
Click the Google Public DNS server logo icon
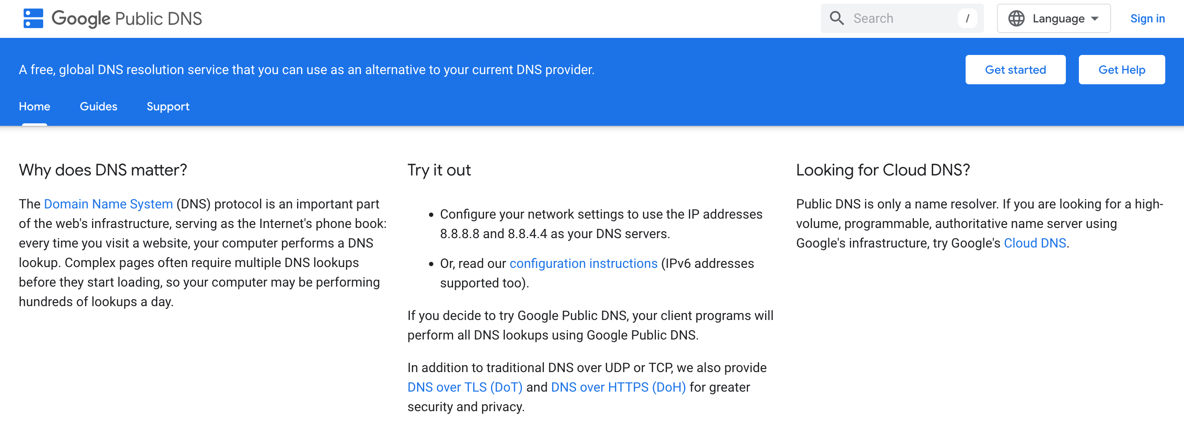click(x=33, y=18)
